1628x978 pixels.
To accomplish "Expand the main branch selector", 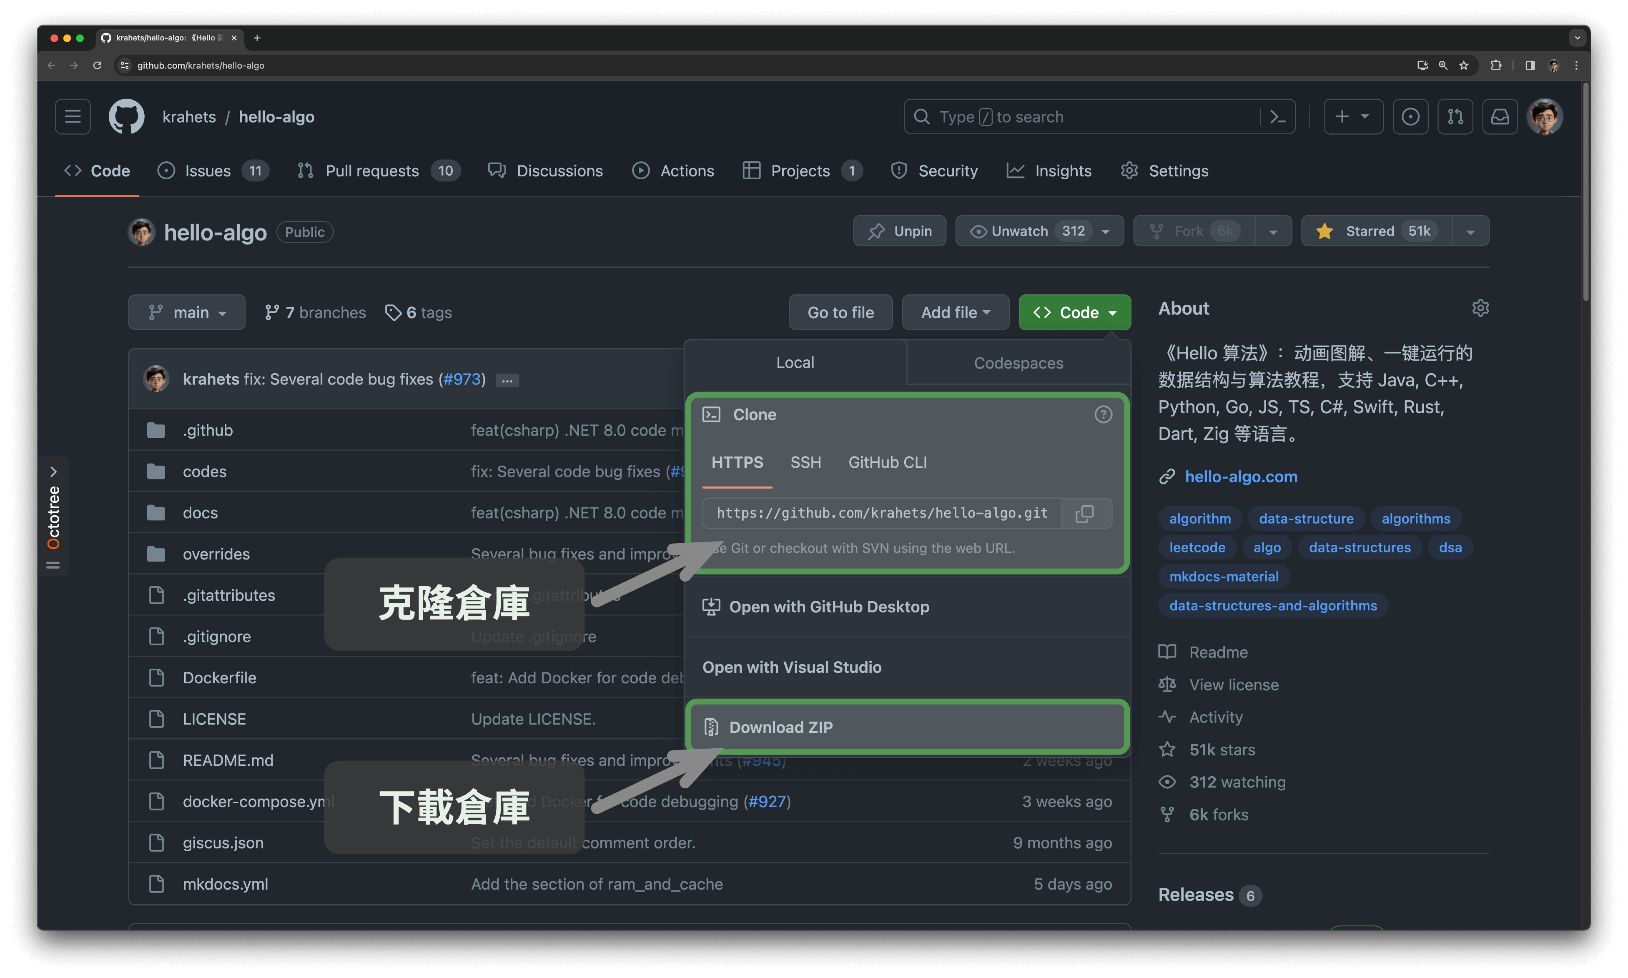I will pos(186,311).
